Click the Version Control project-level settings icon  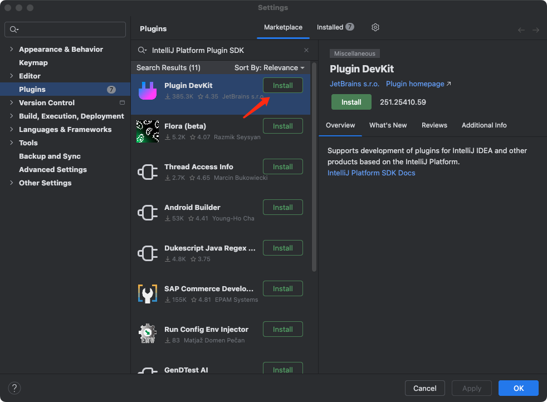coord(122,102)
